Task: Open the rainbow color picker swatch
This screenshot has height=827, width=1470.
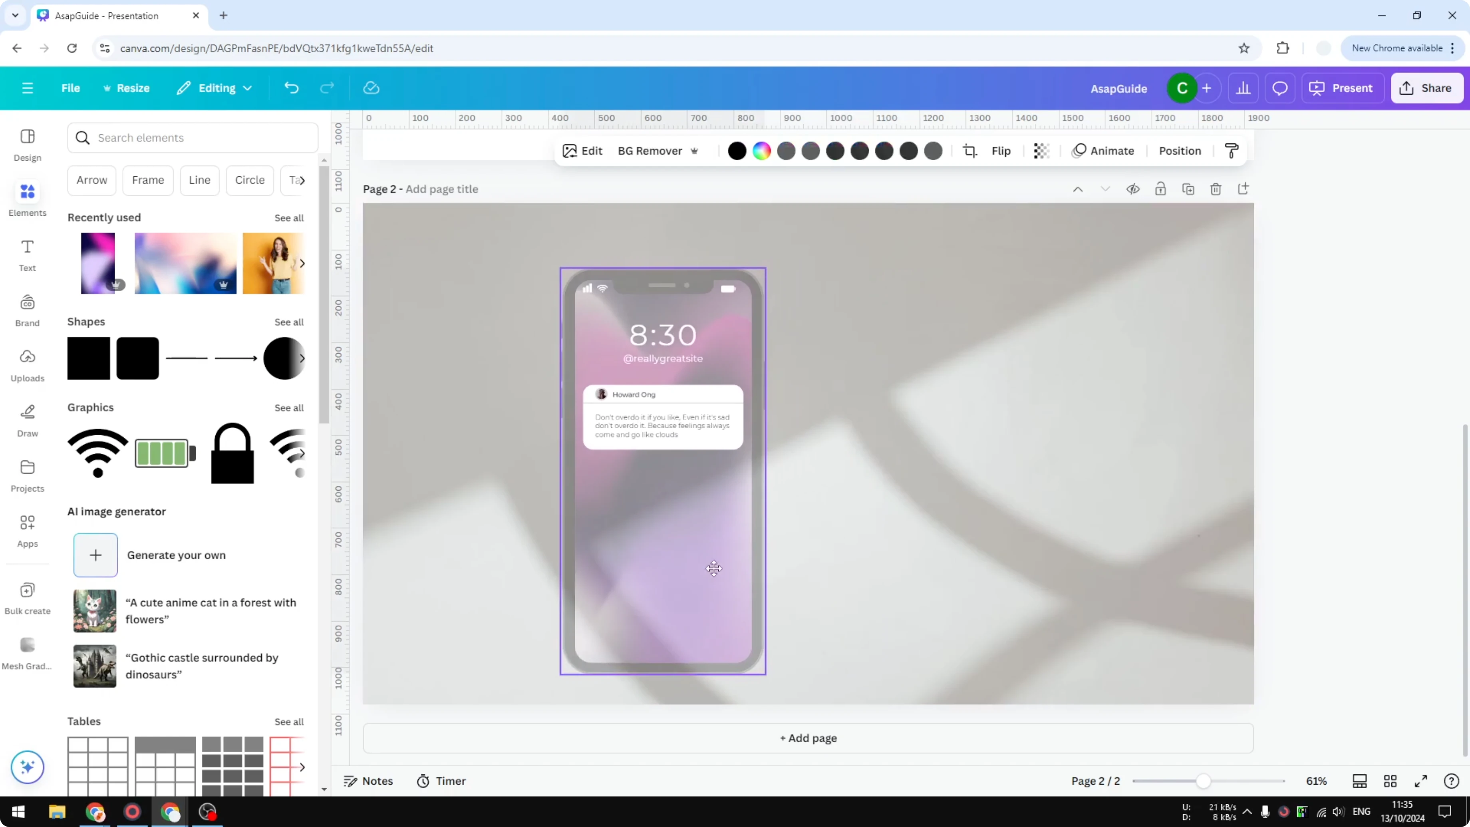Action: click(761, 151)
